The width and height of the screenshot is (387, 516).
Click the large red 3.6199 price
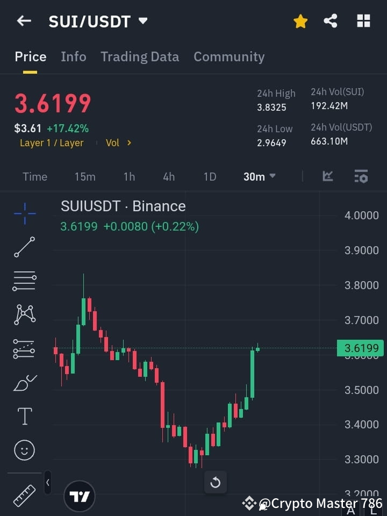[x=53, y=103]
